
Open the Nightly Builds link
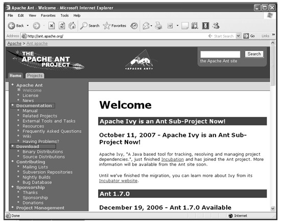click(x=36, y=177)
